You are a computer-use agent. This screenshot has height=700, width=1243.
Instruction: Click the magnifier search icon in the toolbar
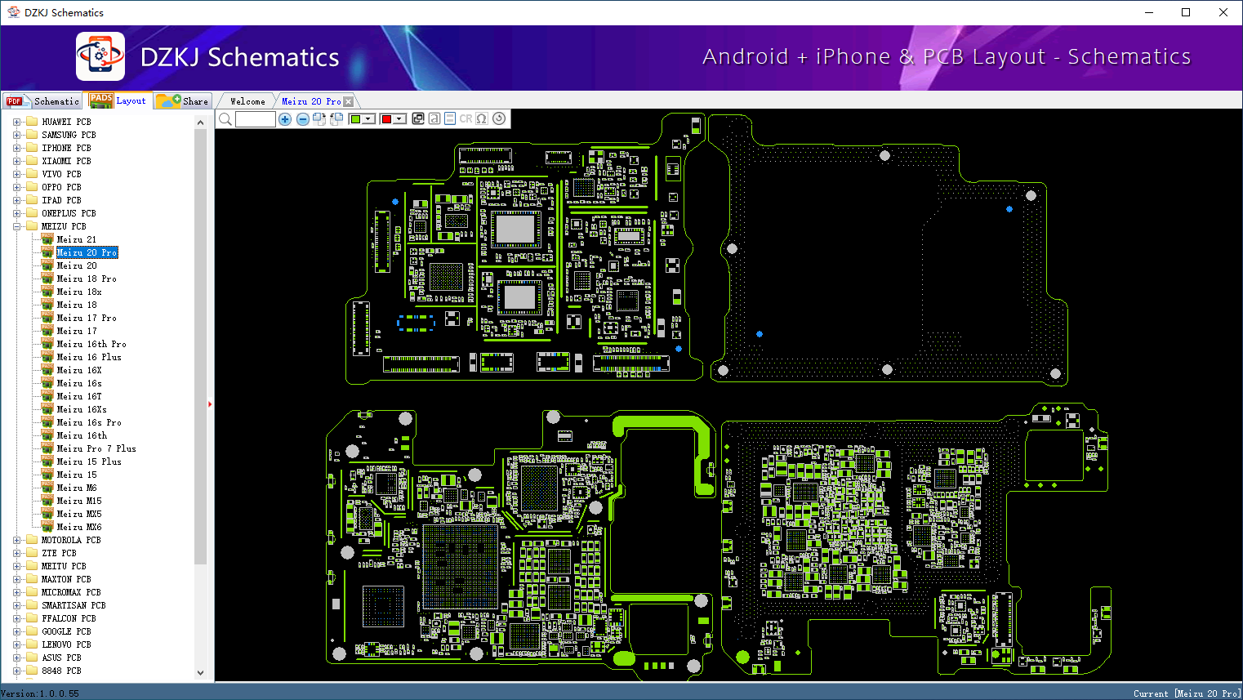[225, 119]
